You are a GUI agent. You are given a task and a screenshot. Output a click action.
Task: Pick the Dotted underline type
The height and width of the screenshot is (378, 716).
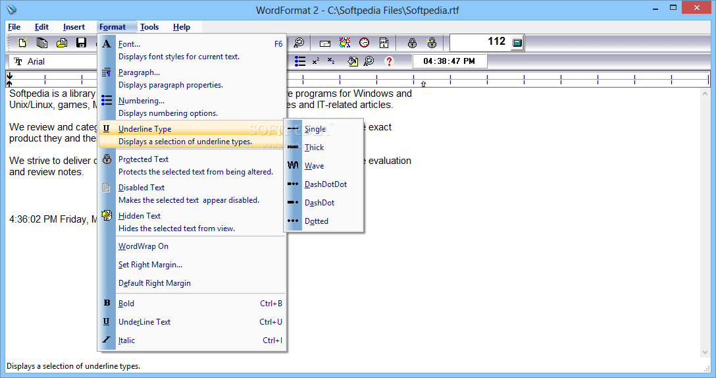click(324, 221)
